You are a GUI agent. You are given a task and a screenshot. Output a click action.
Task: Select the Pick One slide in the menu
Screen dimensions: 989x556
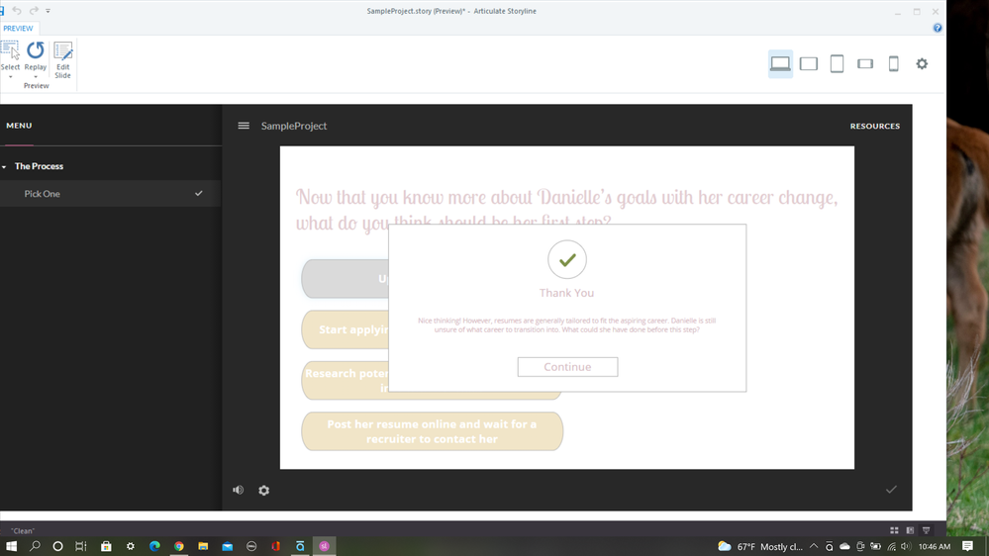110,194
